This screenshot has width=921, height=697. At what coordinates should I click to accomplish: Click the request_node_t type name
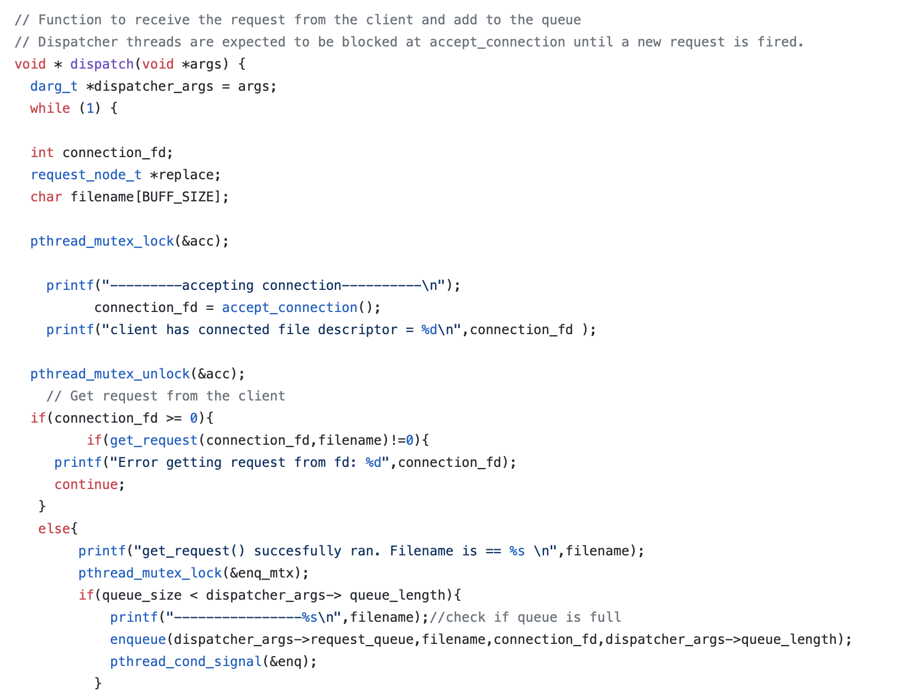tap(86, 175)
